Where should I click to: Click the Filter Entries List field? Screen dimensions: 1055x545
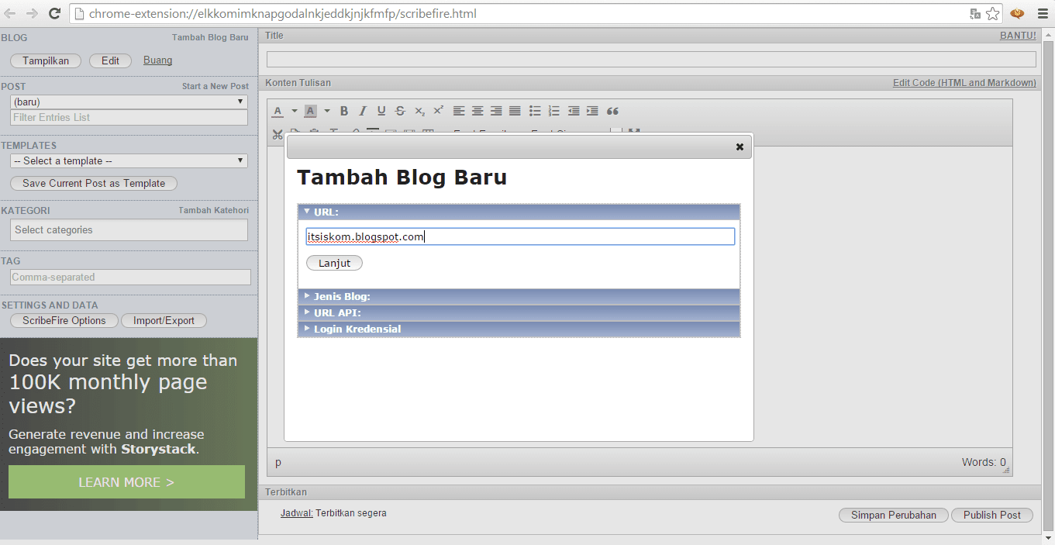(129, 117)
